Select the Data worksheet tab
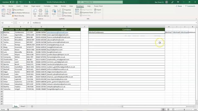The image size is (198, 111). (15, 106)
